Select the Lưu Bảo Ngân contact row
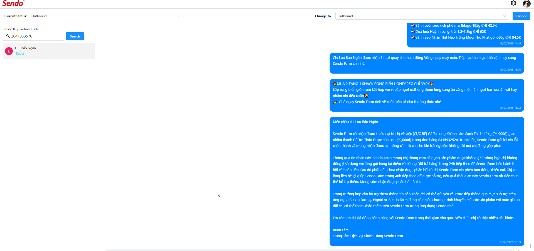The width and height of the screenshot is (534, 251). pos(49,51)
